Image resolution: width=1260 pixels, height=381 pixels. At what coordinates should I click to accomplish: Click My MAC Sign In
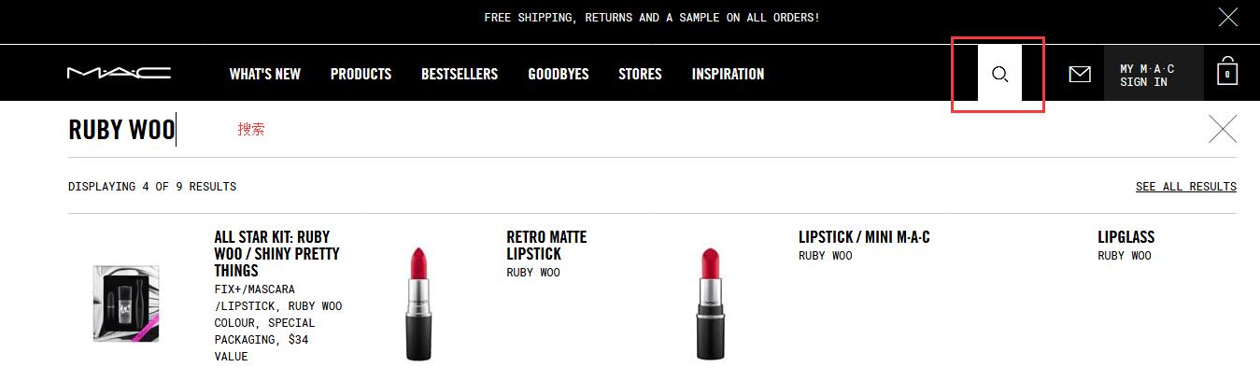(1147, 75)
